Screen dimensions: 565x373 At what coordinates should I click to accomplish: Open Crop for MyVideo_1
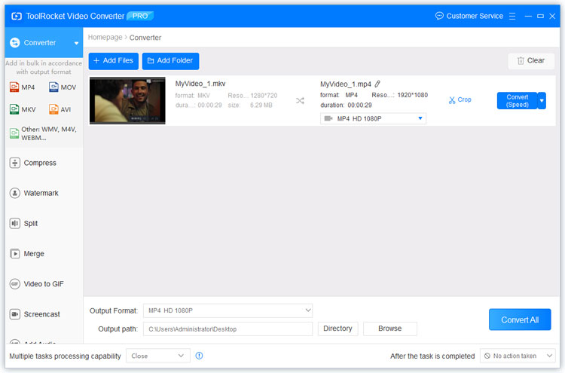(460, 99)
